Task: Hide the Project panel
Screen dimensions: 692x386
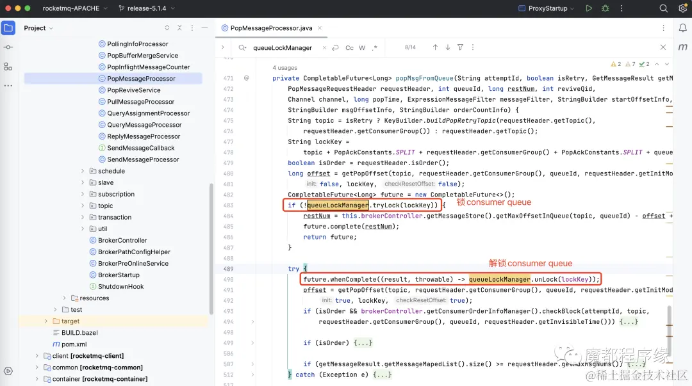Action: coord(205,28)
